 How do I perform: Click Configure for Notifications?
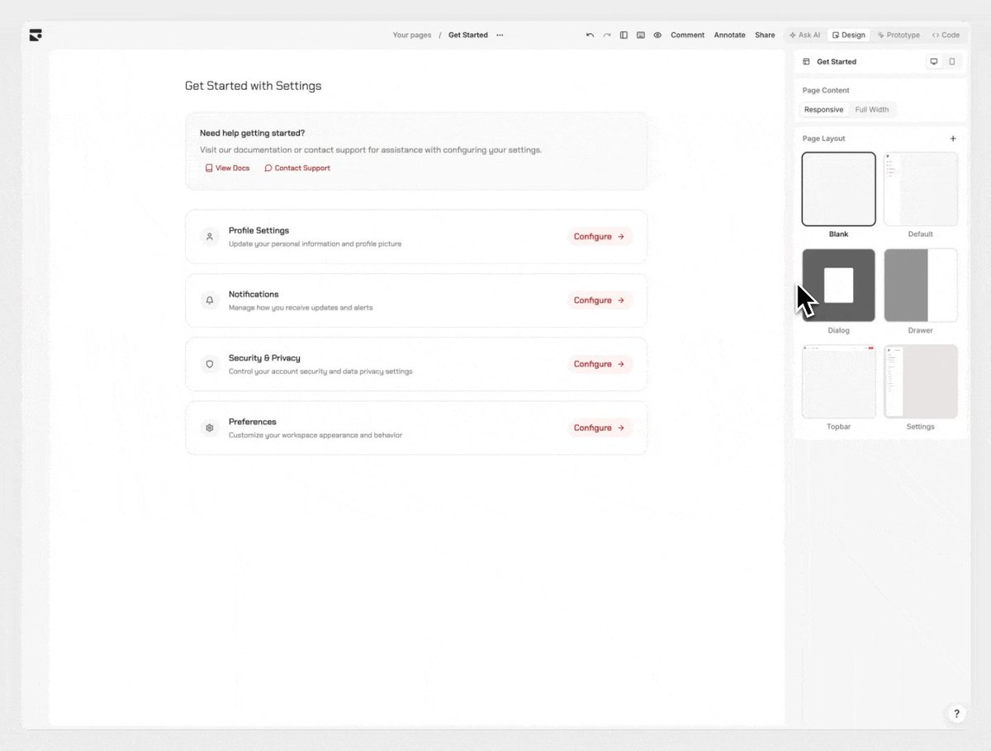click(600, 300)
